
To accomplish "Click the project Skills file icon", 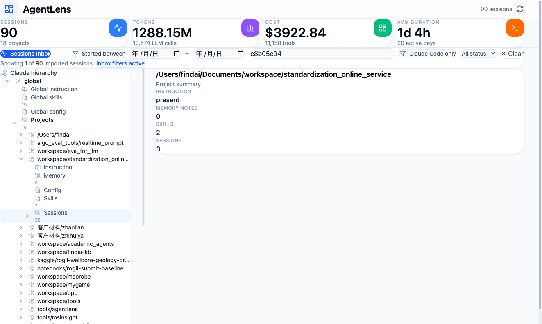I will click(38, 198).
